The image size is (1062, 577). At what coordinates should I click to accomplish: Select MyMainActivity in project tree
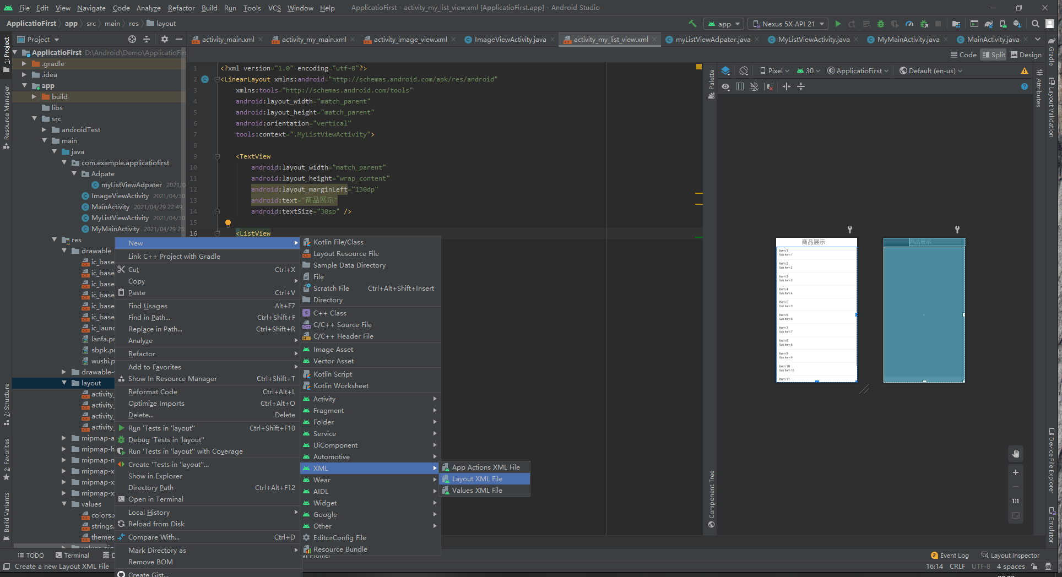point(115,229)
